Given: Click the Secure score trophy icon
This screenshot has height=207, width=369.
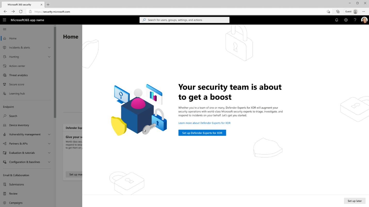Looking at the screenshot, I should pyautogui.click(x=5, y=84).
